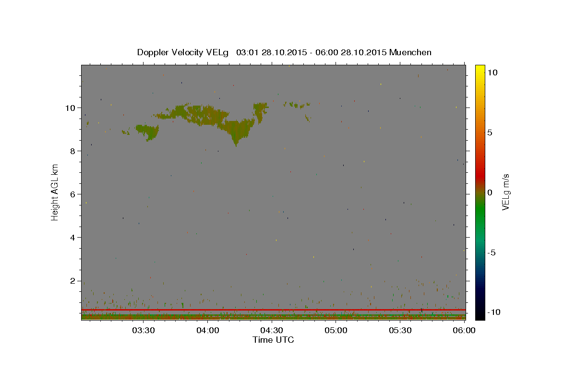Image resolution: width=576 pixels, height=384 pixels.
Task: Click the yellow top of the colorbar
Action: coord(480,70)
